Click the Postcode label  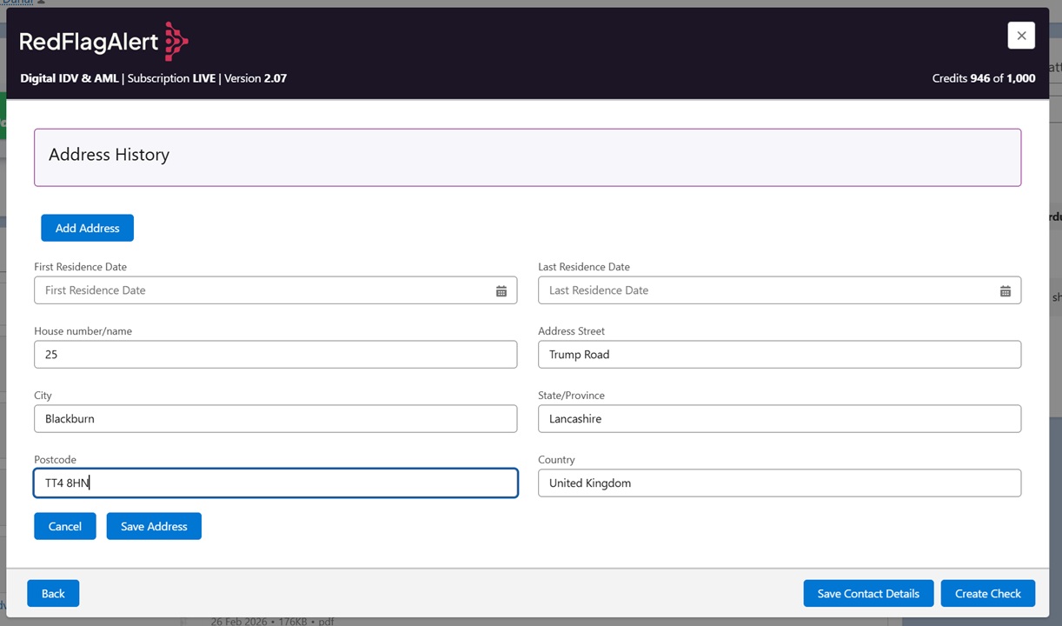click(55, 460)
